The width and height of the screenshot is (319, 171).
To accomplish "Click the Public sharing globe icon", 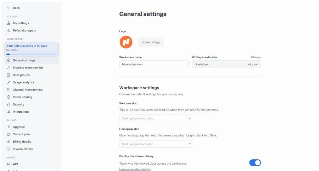I will (9, 97).
